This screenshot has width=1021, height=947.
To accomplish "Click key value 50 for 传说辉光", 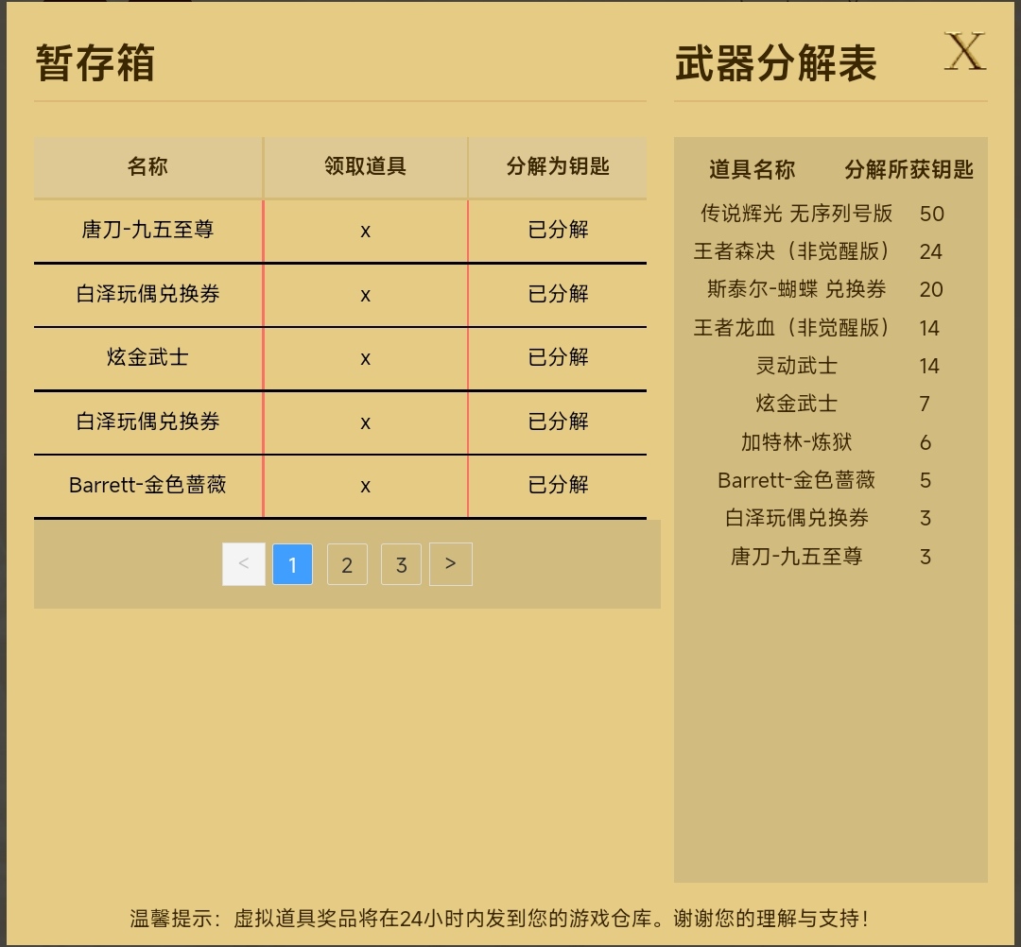I will 932,215.
